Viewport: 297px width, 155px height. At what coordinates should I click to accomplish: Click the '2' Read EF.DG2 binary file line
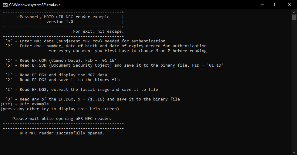63,80
